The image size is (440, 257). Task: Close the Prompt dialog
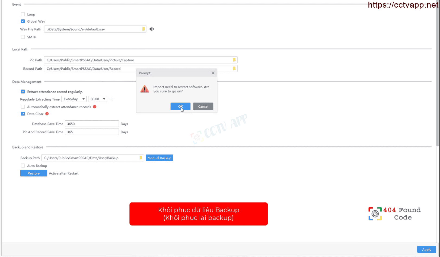[213, 73]
